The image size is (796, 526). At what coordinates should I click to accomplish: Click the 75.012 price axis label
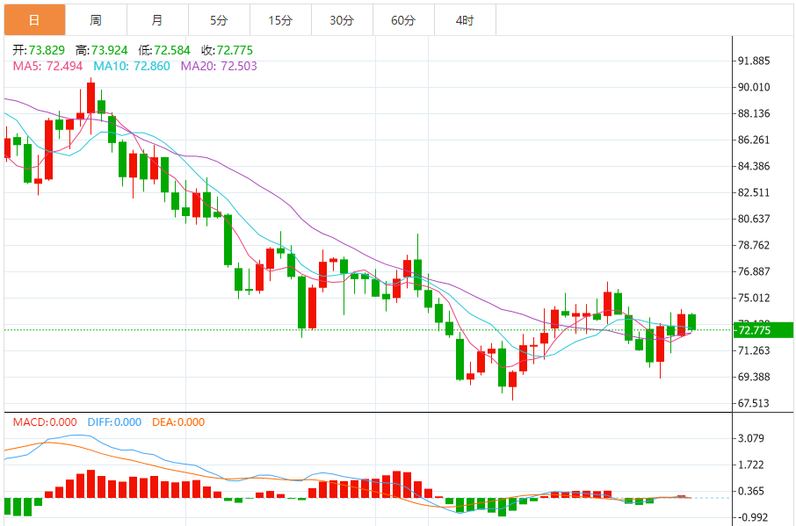coord(754,299)
